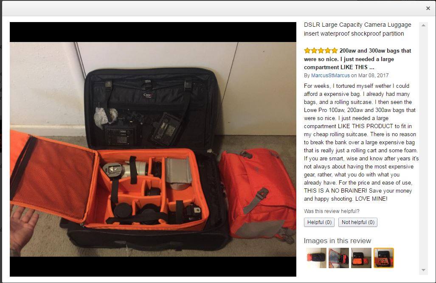Screen dimensions: 436x283
Task: Select the third gold rating star
Action: click(x=321, y=50)
